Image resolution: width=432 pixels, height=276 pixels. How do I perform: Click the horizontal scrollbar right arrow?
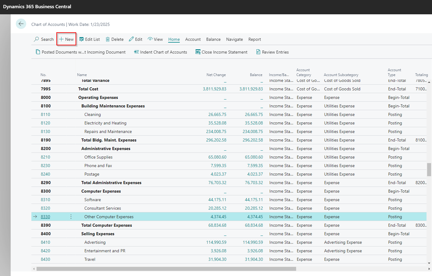pos(429,269)
